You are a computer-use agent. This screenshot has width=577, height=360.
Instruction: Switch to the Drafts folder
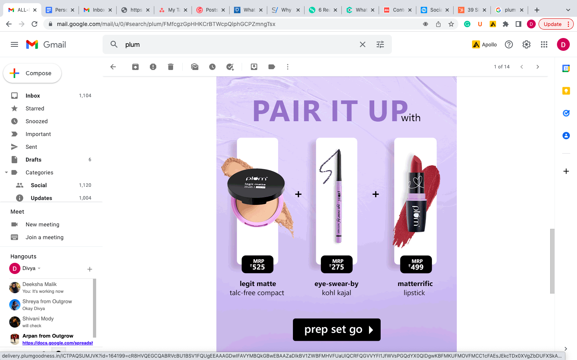point(34,160)
